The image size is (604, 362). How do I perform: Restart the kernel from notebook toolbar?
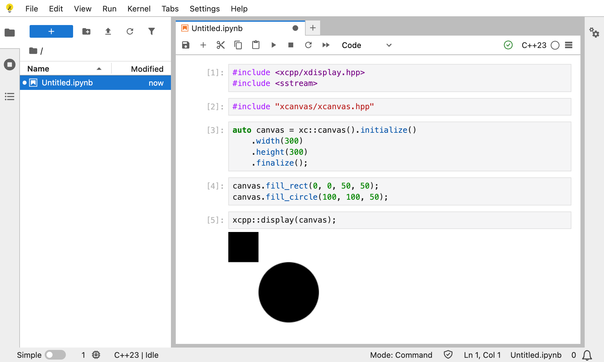[308, 45]
